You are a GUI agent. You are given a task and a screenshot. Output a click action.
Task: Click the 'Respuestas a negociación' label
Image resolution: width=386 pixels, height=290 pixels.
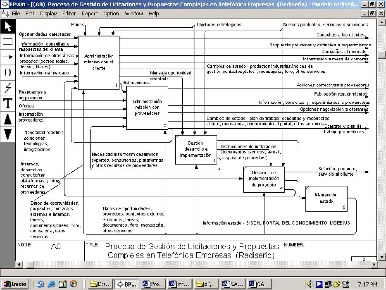point(32,95)
